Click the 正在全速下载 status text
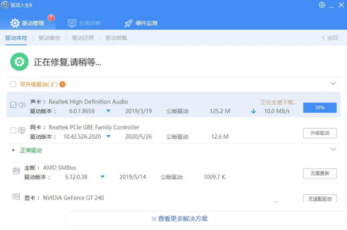 [278, 102]
